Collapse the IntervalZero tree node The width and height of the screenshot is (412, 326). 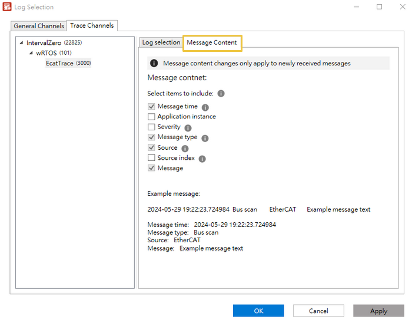22,43
